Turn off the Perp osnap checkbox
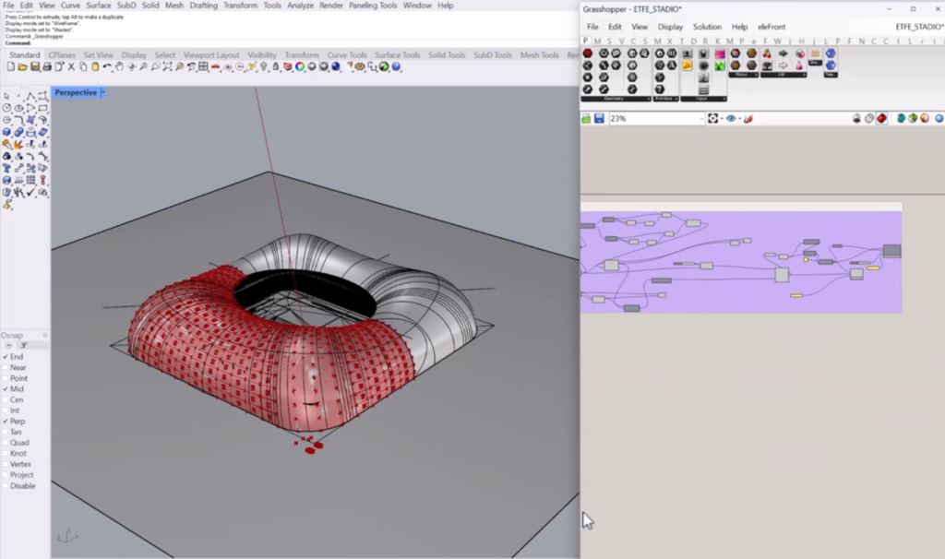The width and height of the screenshot is (945, 559). tap(6, 422)
